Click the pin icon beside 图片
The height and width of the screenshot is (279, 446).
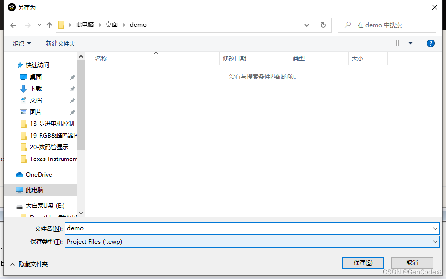click(x=72, y=112)
